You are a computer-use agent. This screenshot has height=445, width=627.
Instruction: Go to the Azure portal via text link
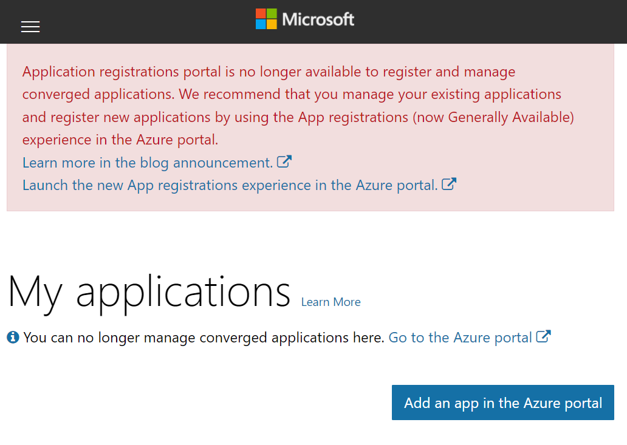pos(460,338)
